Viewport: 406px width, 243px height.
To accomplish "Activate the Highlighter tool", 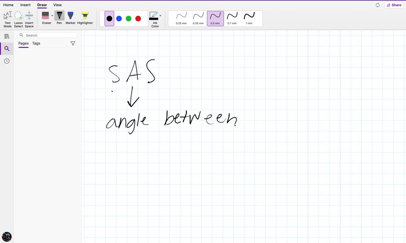I will click(85, 18).
